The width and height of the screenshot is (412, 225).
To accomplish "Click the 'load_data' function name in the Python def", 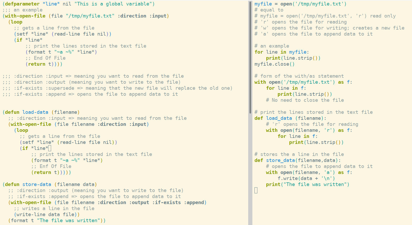I will 279,118.
